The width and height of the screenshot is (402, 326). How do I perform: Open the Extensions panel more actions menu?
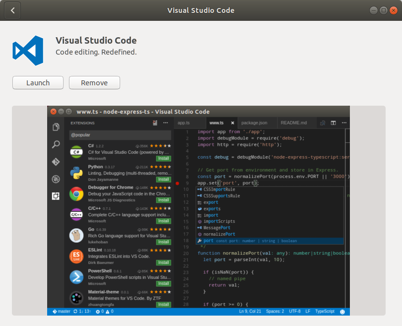(165, 123)
